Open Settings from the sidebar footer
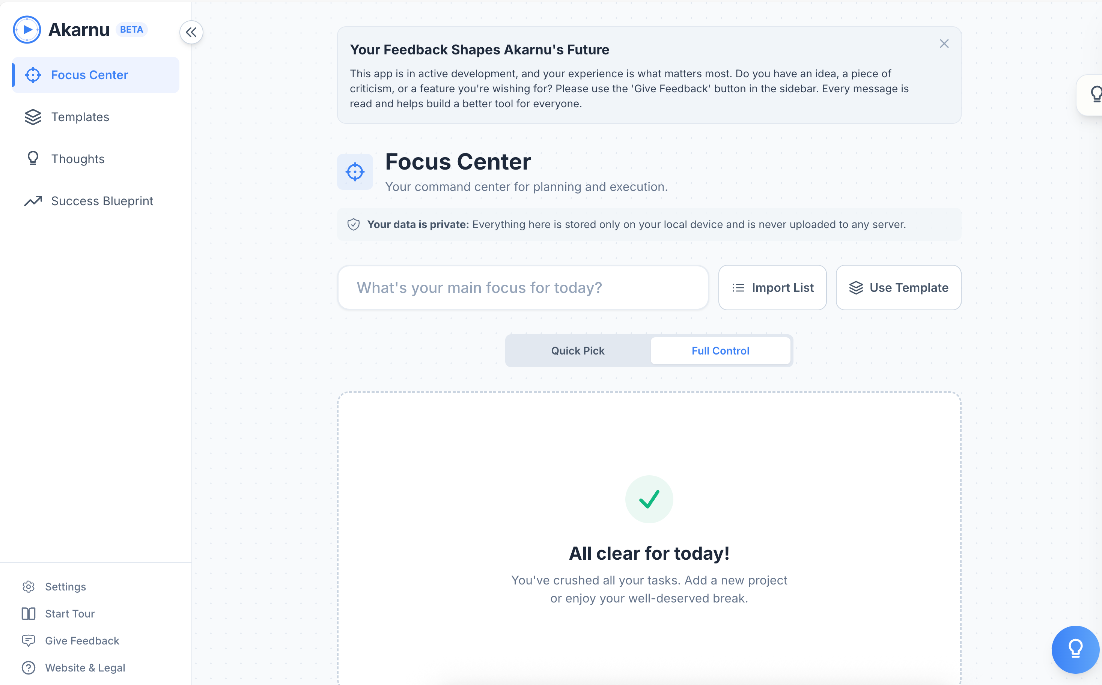This screenshot has height=685, width=1102. pyautogui.click(x=65, y=587)
